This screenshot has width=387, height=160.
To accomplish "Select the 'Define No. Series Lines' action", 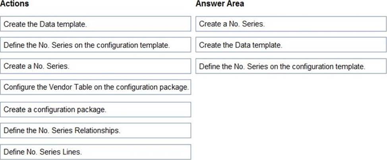I will (96, 152).
